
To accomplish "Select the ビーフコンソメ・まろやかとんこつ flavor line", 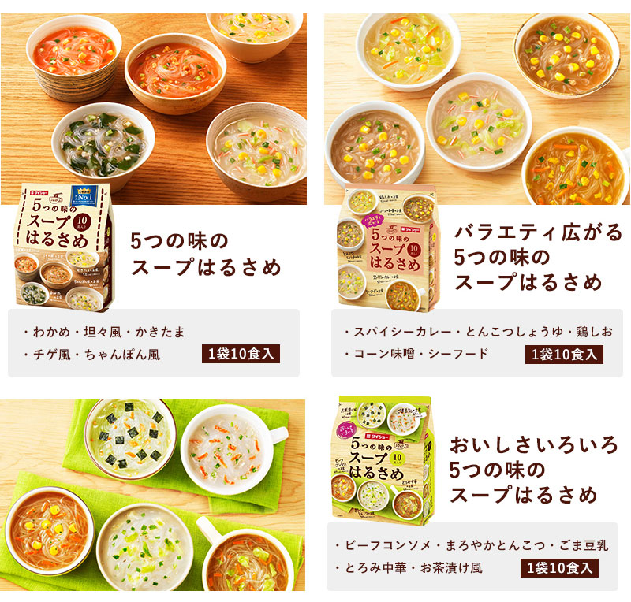I will (x=471, y=545).
